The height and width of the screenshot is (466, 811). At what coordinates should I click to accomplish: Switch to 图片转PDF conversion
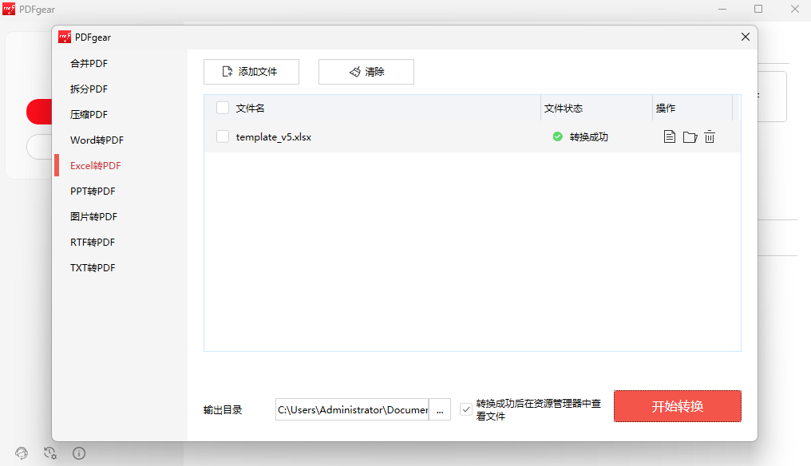tap(95, 216)
